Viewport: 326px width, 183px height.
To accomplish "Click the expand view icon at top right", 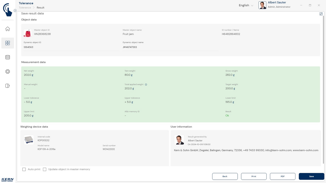I will click(321, 14).
